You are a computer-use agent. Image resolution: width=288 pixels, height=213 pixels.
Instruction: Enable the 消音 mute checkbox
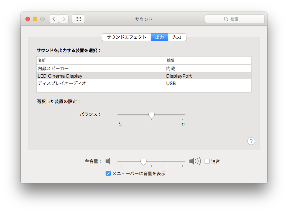click(207, 161)
